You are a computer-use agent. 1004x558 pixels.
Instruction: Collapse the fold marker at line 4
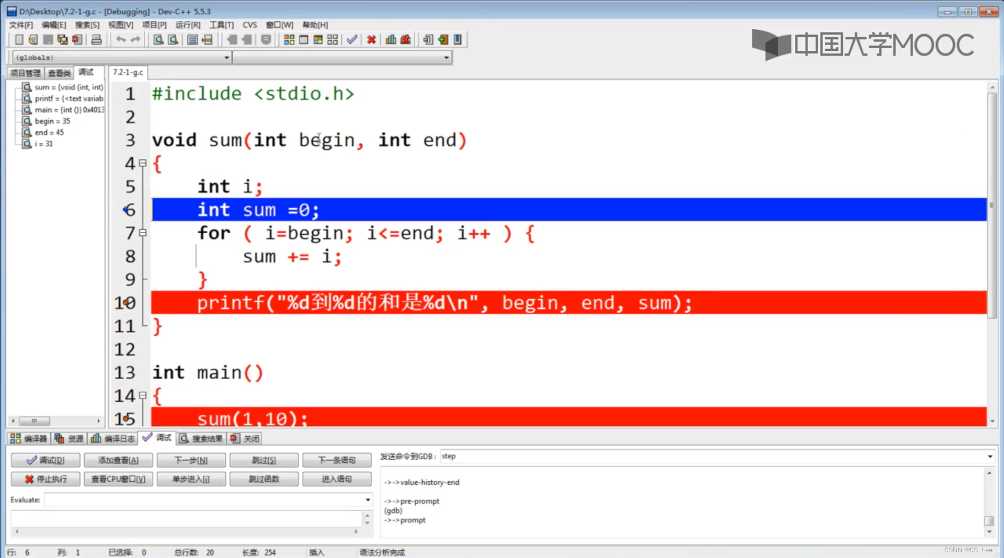pyautogui.click(x=143, y=163)
